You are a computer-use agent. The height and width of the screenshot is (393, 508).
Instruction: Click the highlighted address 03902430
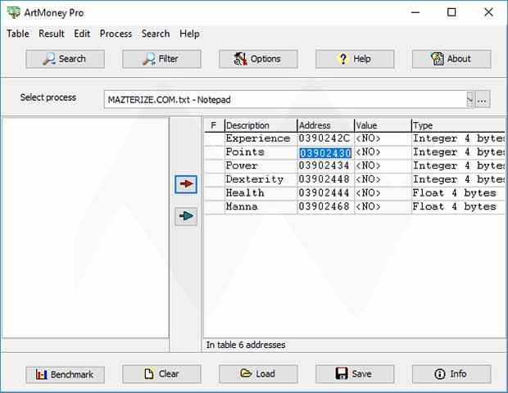pyautogui.click(x=324, y=153)
